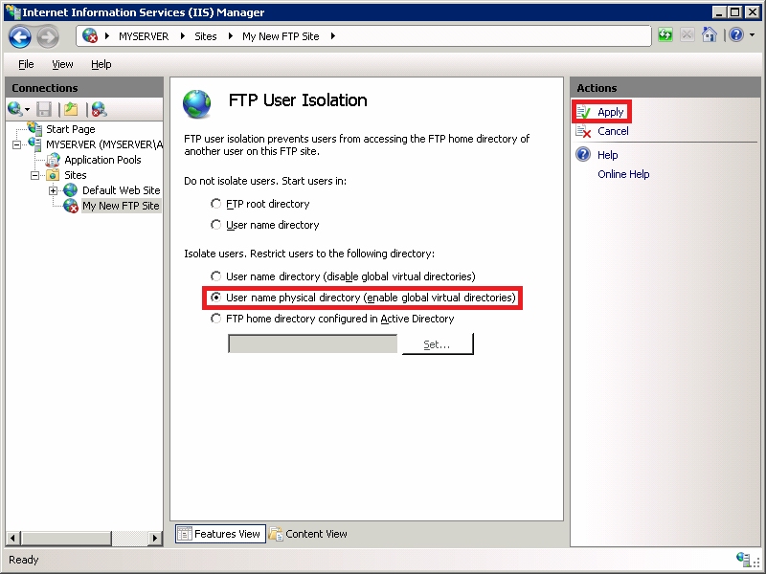This screenshot has width=766, height=574.
Task: Select the FTP root directory option
Action: click(215, 203)
